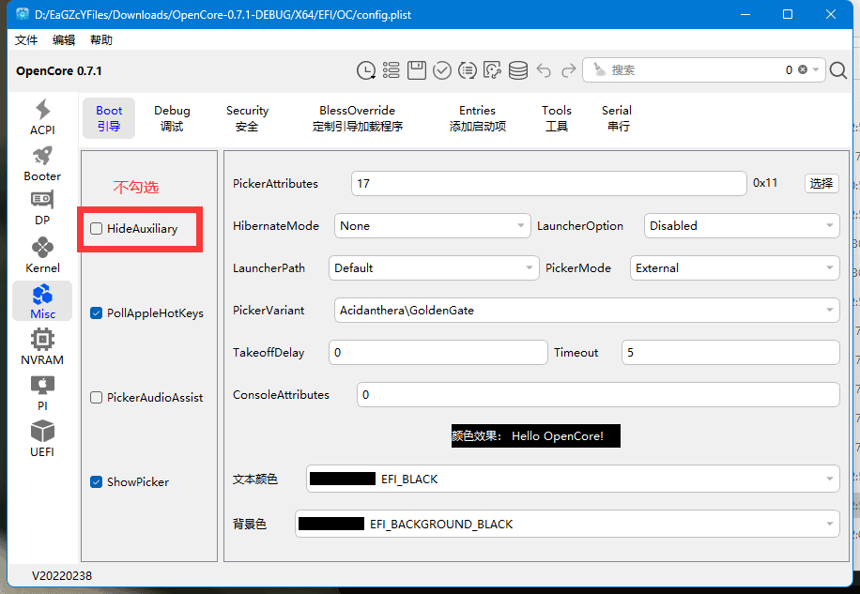Switch to the Security tab
The width and height of the screenshot is (860, 594).
247,118
